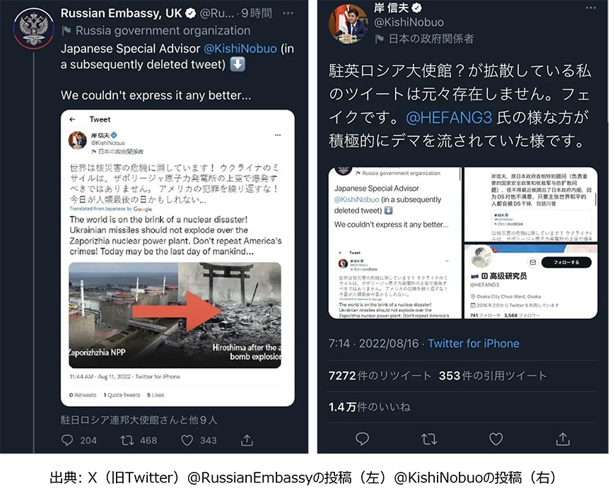Open Russian Embassy UK profile avatar
Viewport: 615px width, 498px height.
[33, 28]
